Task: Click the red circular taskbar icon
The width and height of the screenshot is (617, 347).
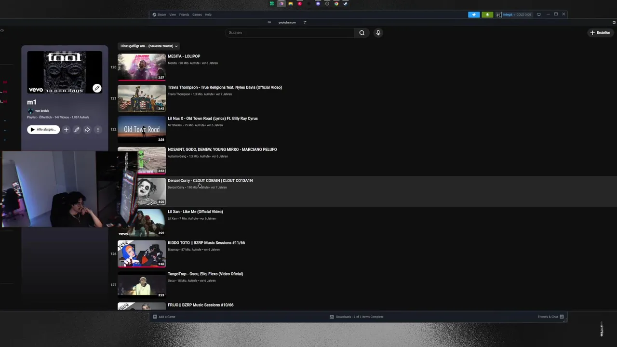Action: pyautogui.click(x=300, y=3)
